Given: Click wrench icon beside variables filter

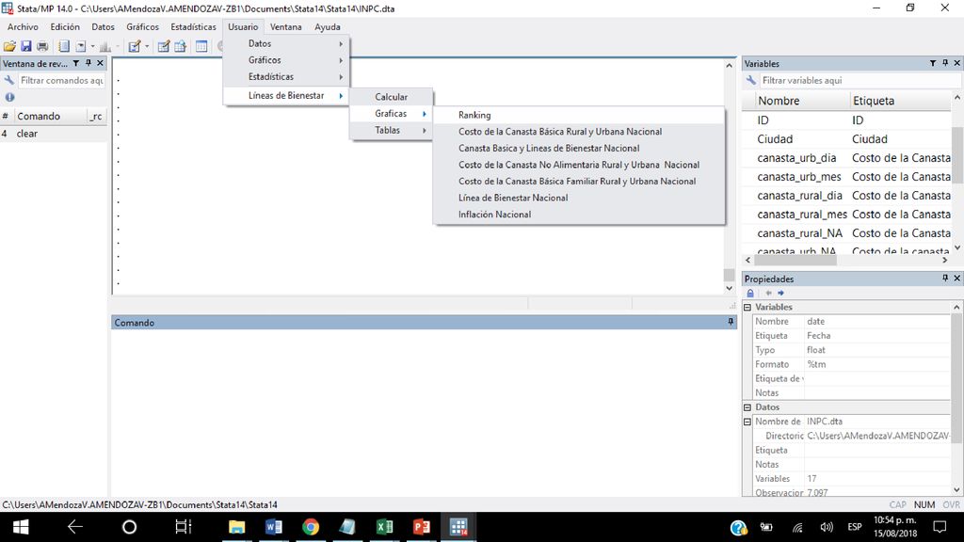Looking at the screenshot, I should pyautogui.click(x=750, y=81).
